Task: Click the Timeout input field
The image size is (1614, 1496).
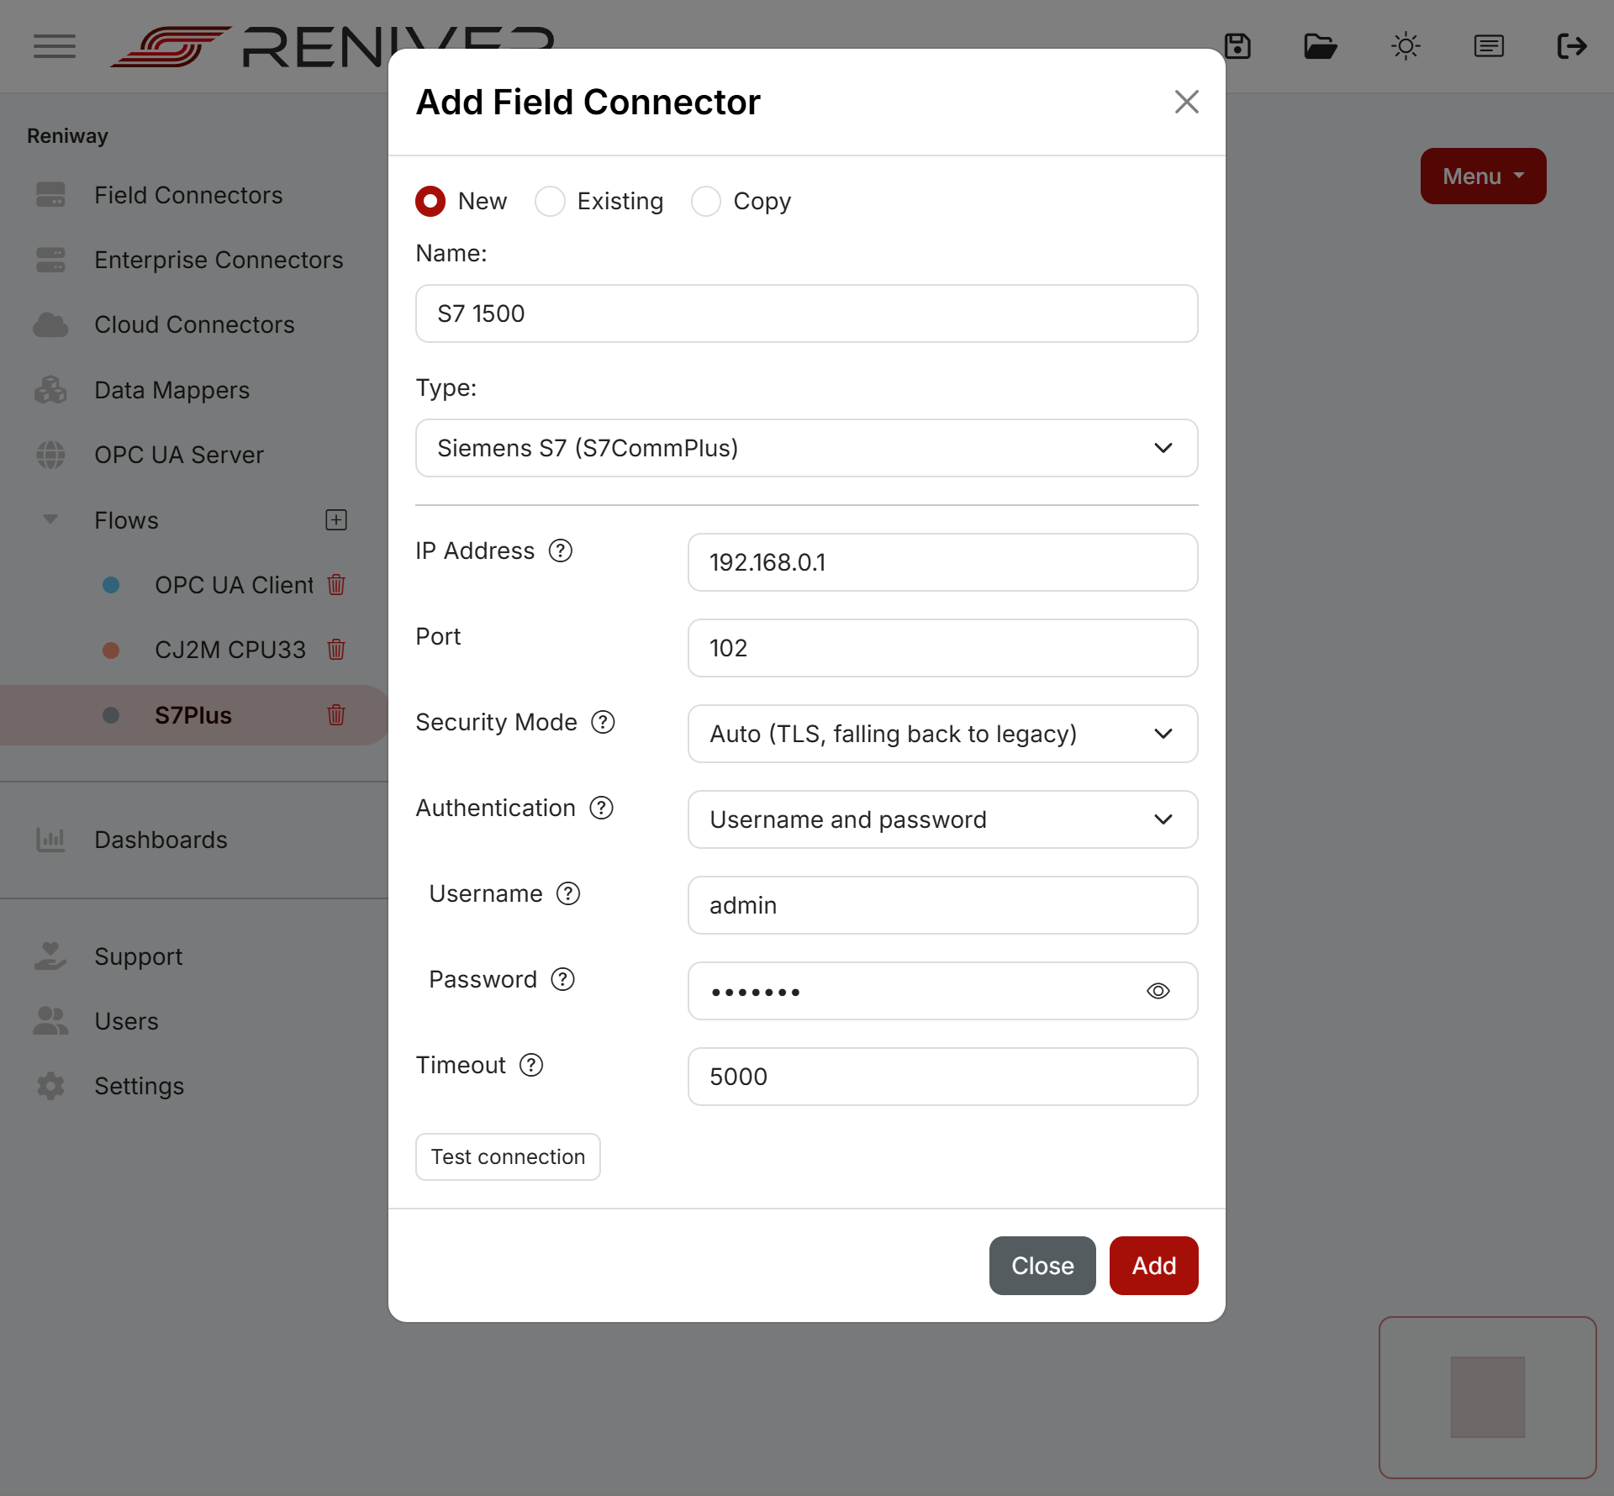Action: (943, 1077)
